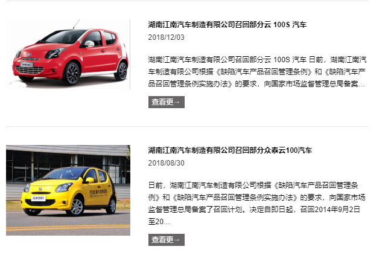The height and width of the screenshot is (258, 391).
Task: Click the yellow car's front license plate
Action: (x=38, y=198)
